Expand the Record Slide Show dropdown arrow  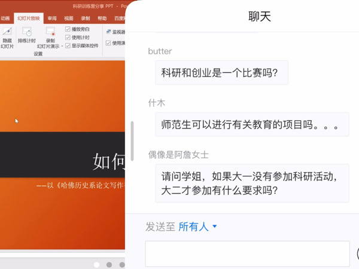61,46
